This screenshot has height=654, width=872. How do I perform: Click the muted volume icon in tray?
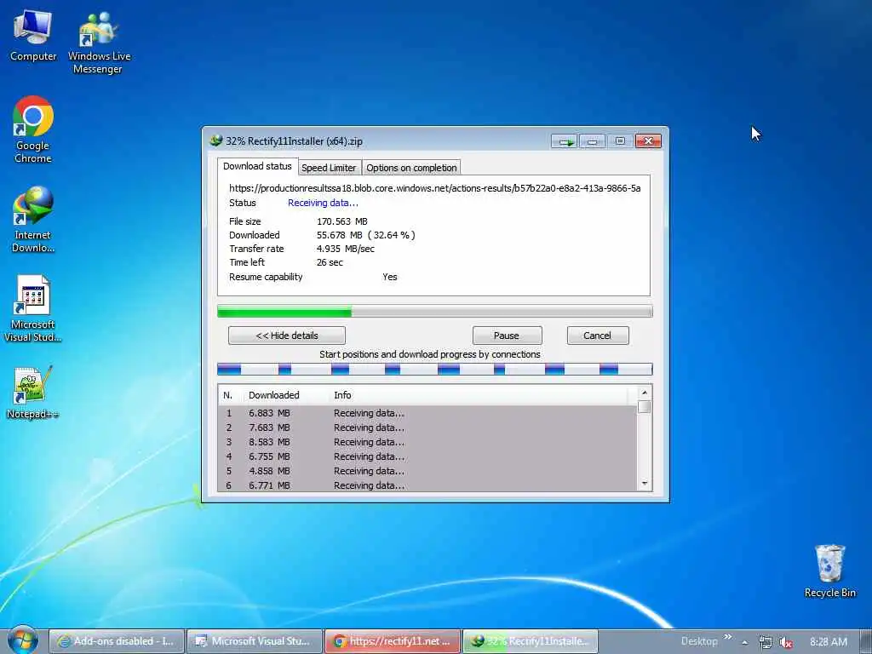(785, 642)
